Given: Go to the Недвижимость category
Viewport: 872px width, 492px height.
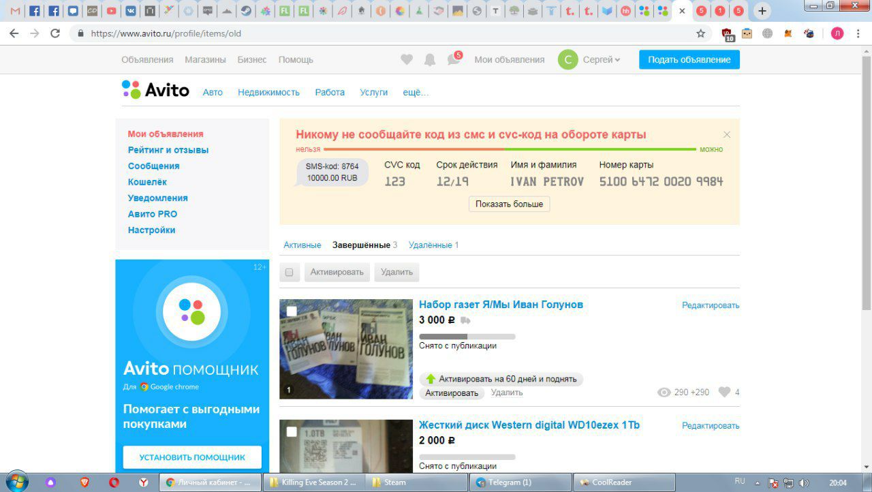Looking at the screenshot, I should click(268, 92).
